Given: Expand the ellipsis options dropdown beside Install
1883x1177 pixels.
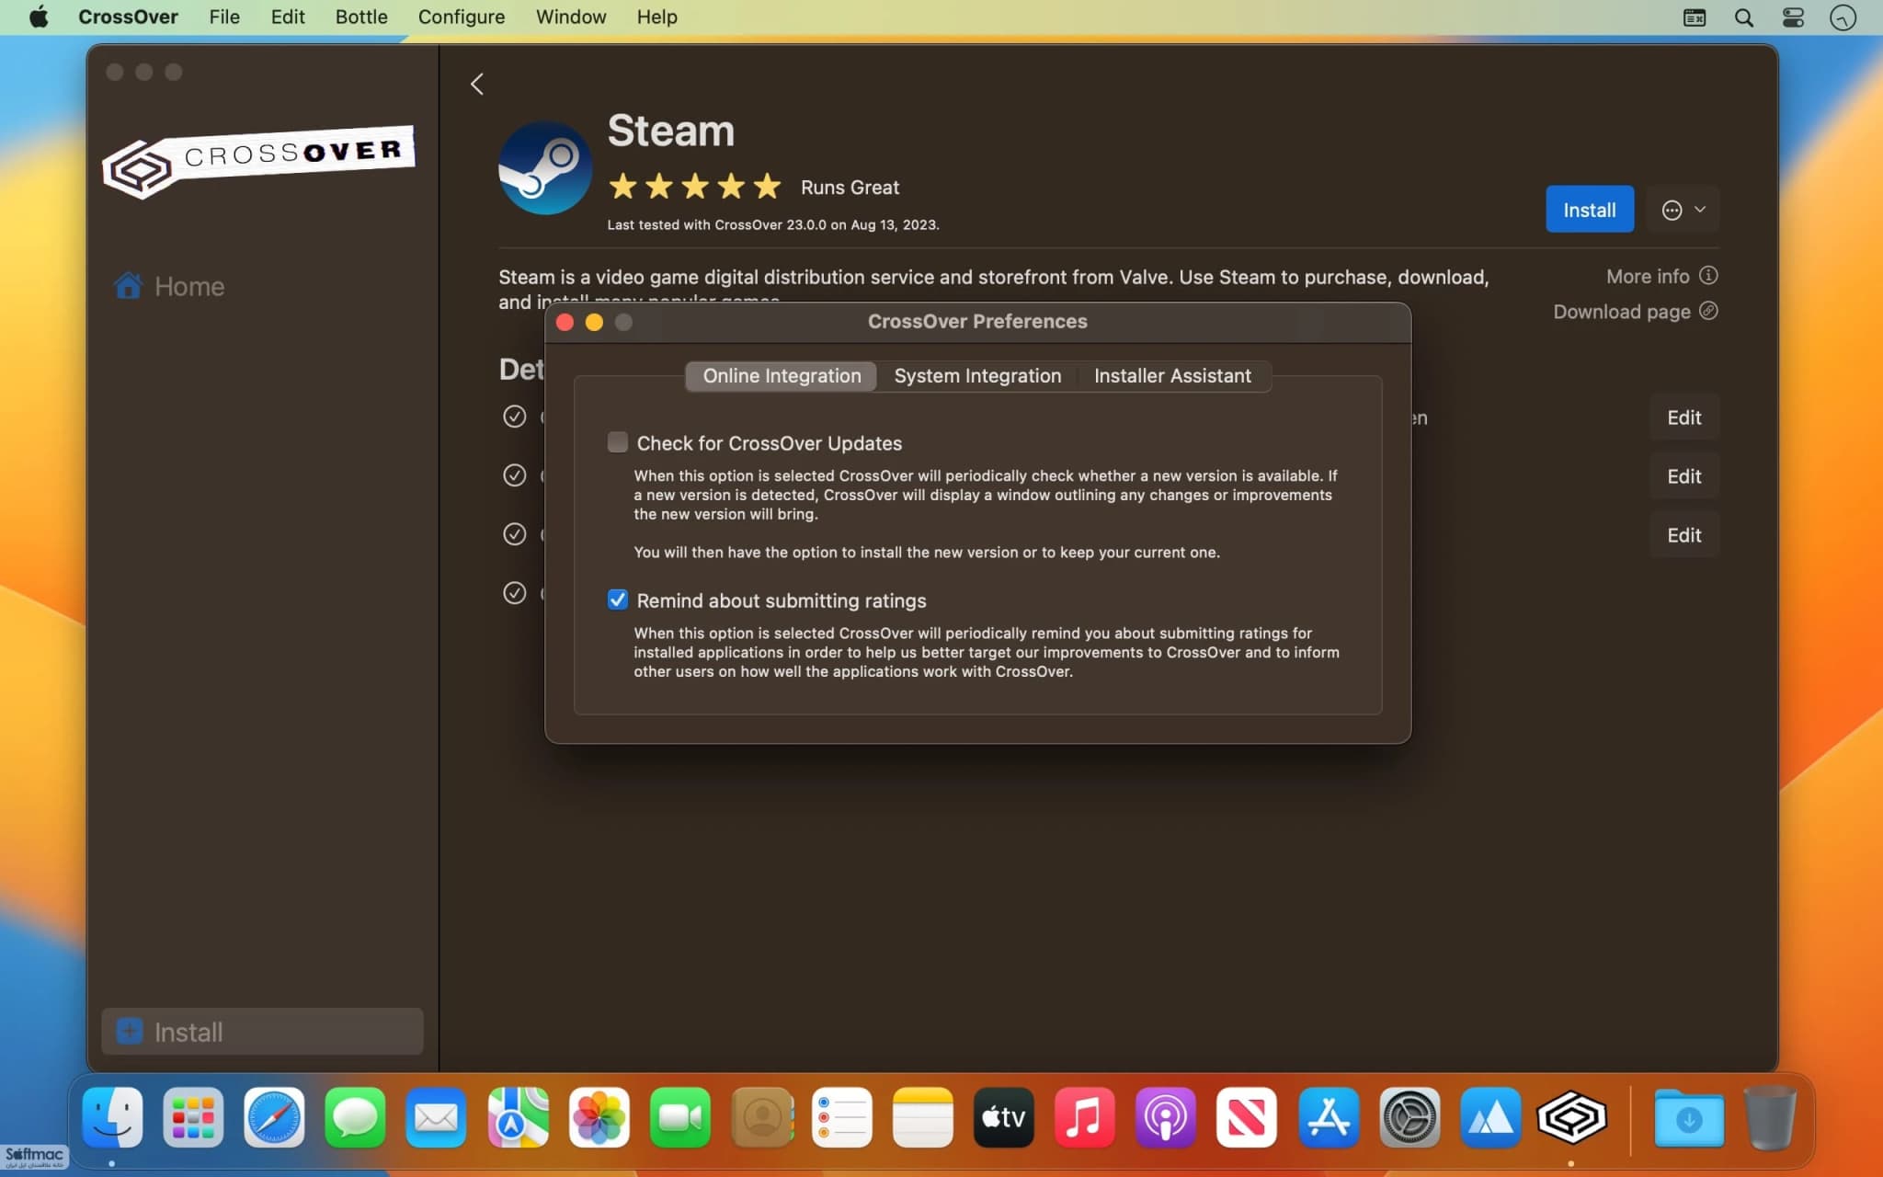Looking at the screenshot, I should (1683, 210).
